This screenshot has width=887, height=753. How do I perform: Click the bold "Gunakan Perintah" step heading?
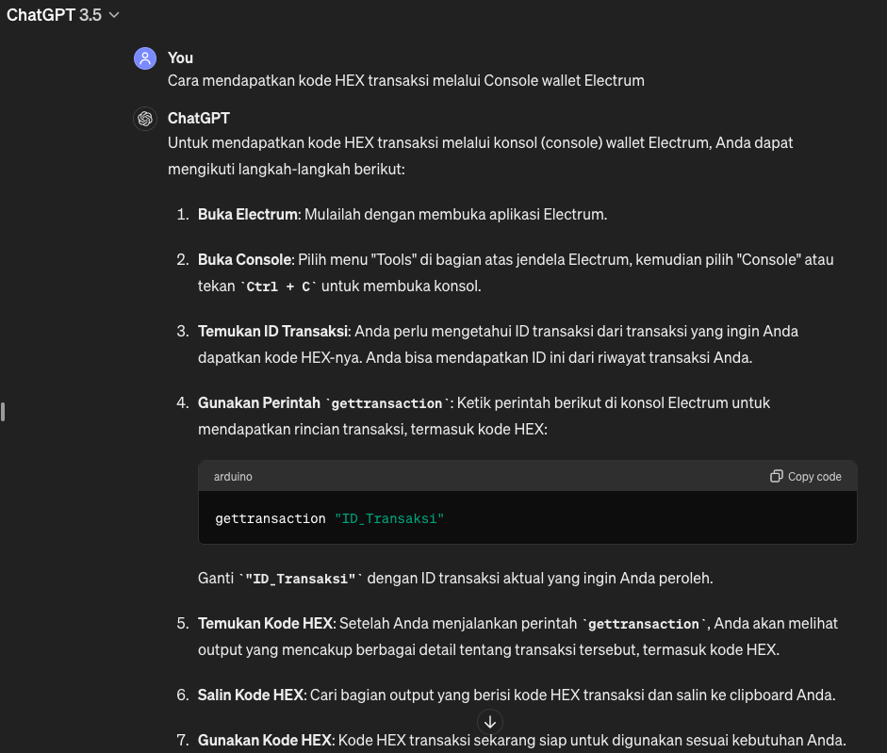point(259,402)
